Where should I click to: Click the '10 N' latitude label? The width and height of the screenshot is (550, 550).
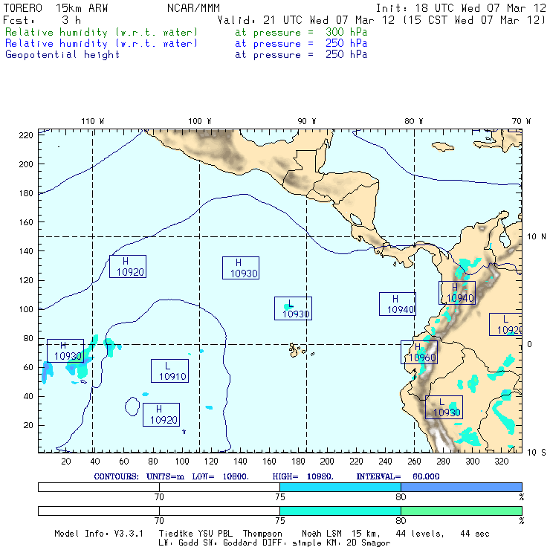point(537,237)
